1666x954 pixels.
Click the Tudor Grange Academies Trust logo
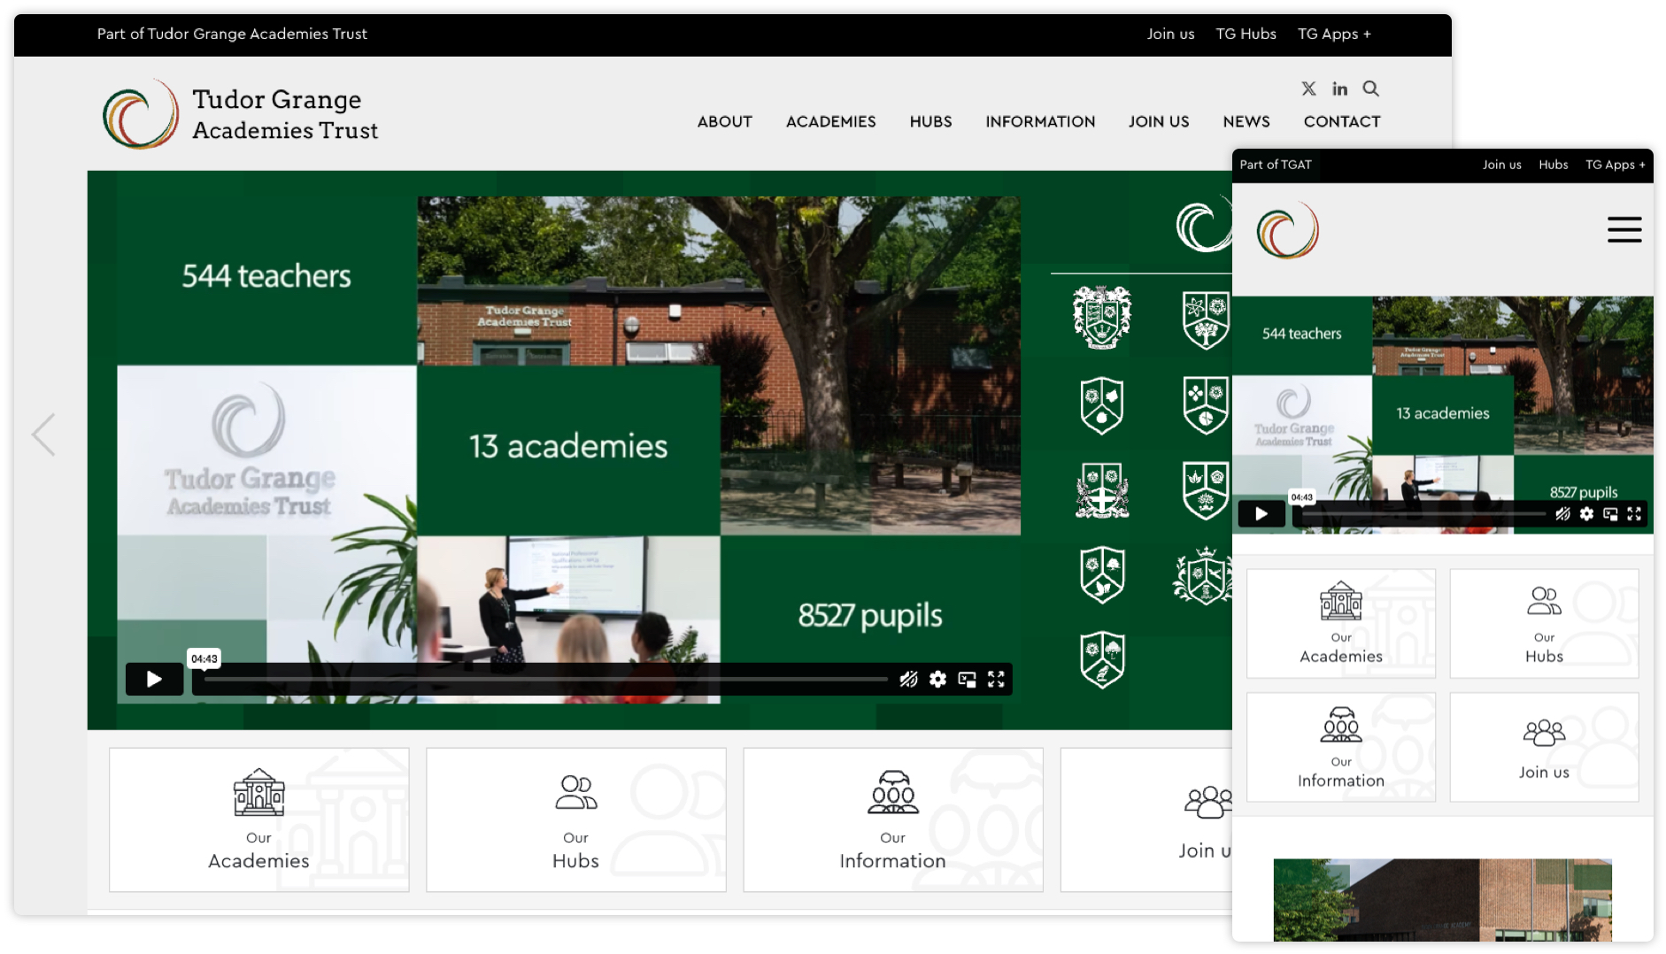click(x=240, y=114)
